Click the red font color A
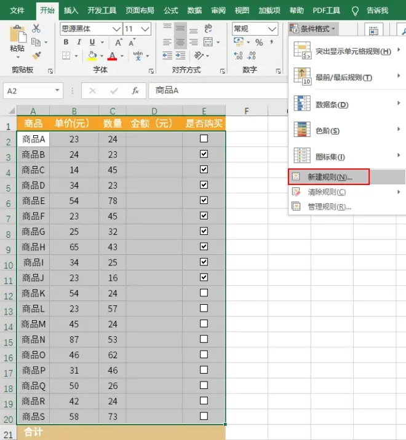Image resolution: width=406 pixels, height=440 pixels. click(113, 56)
